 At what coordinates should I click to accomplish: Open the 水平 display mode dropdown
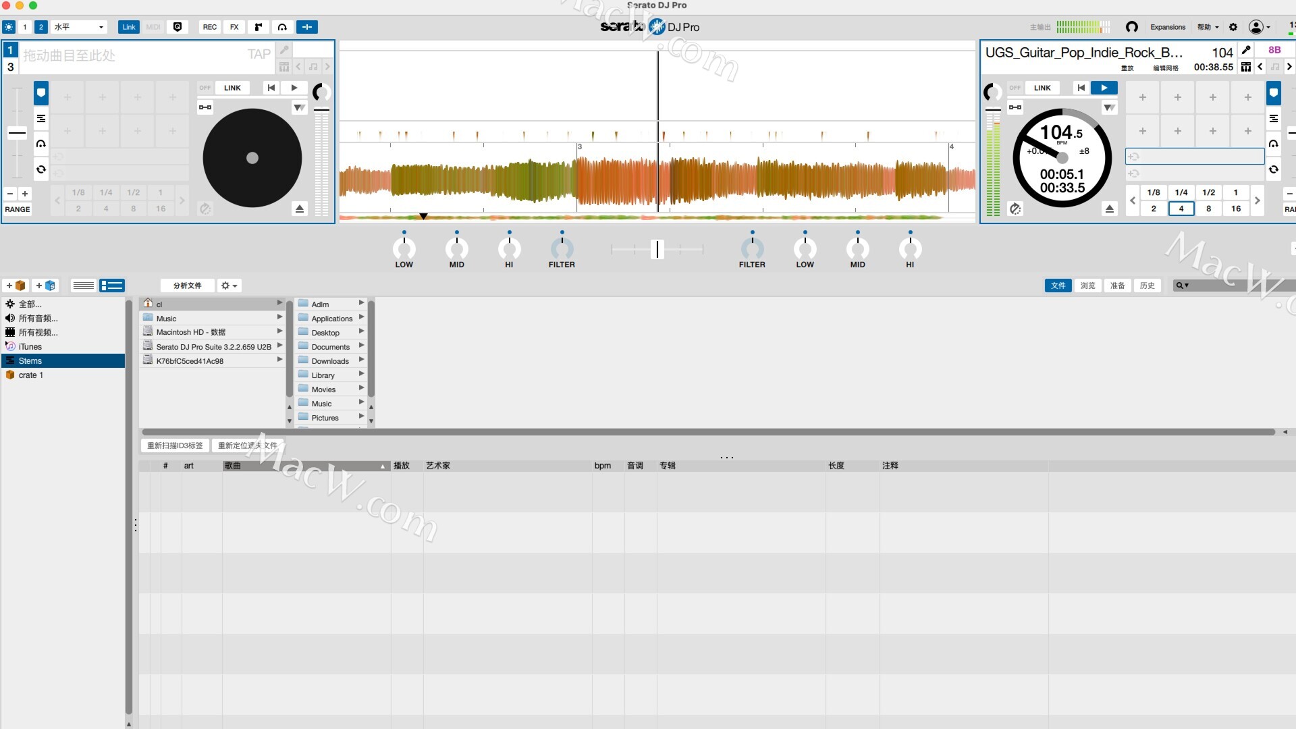point(79,27)
